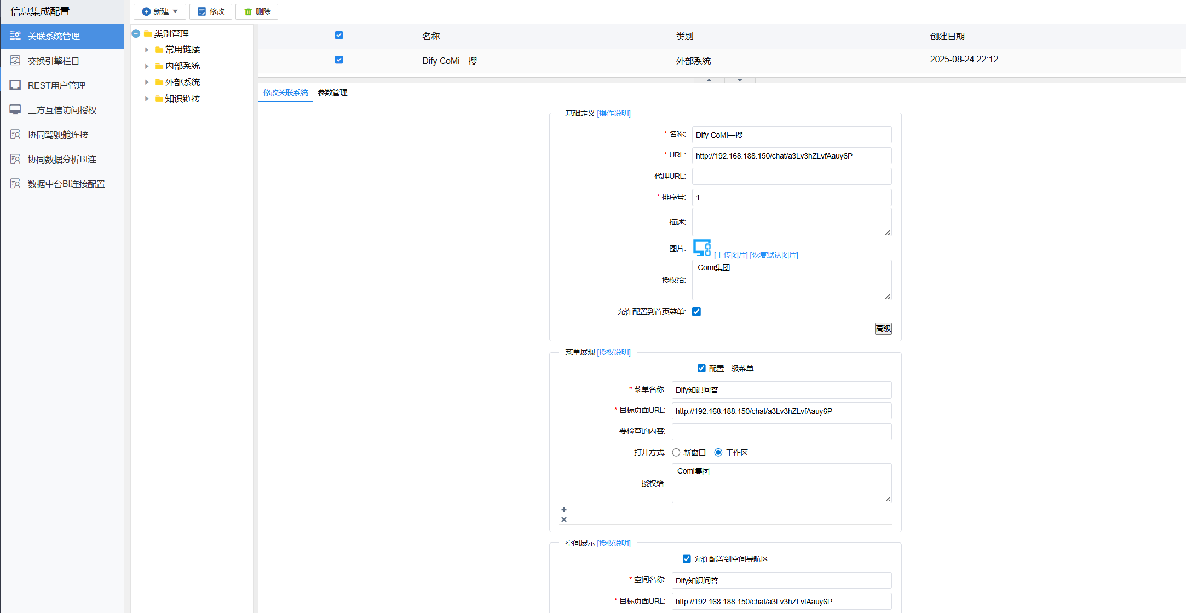The image size is (1186, 613).
Task: Click the 代理URL input field
Action: (791, 177)
